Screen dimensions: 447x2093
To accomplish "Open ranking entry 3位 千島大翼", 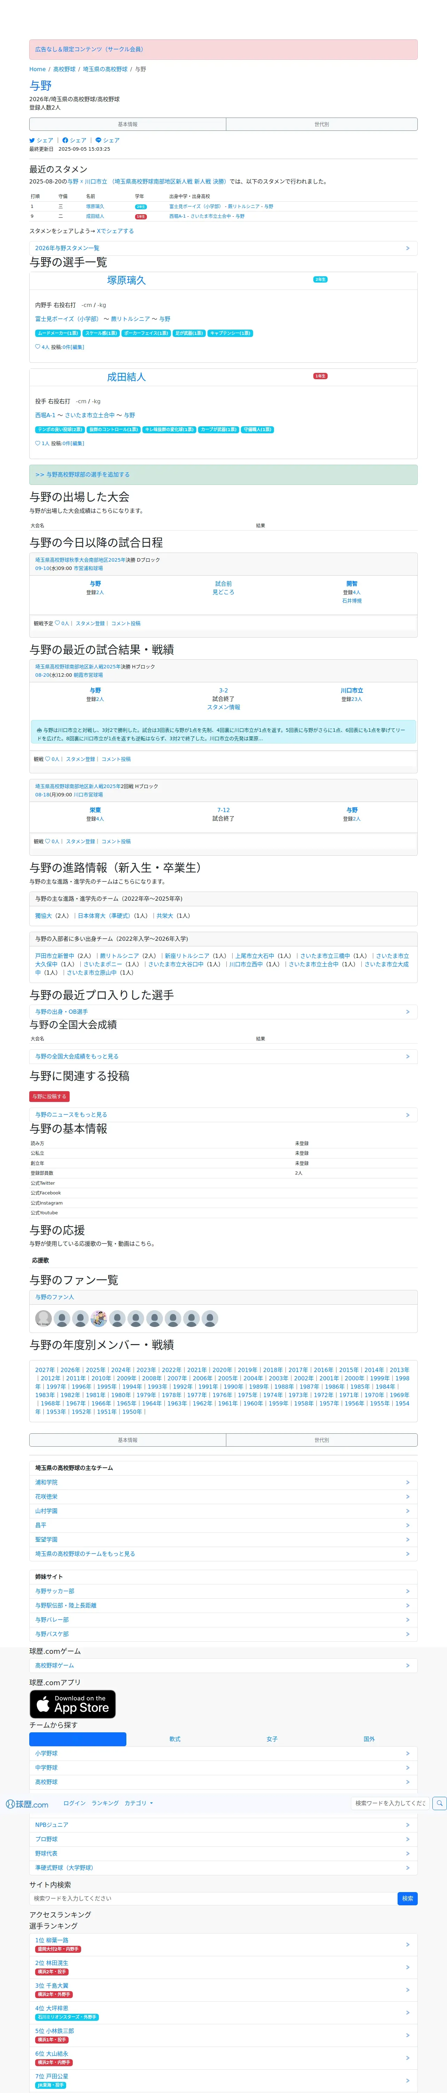I will [223, 1990].
